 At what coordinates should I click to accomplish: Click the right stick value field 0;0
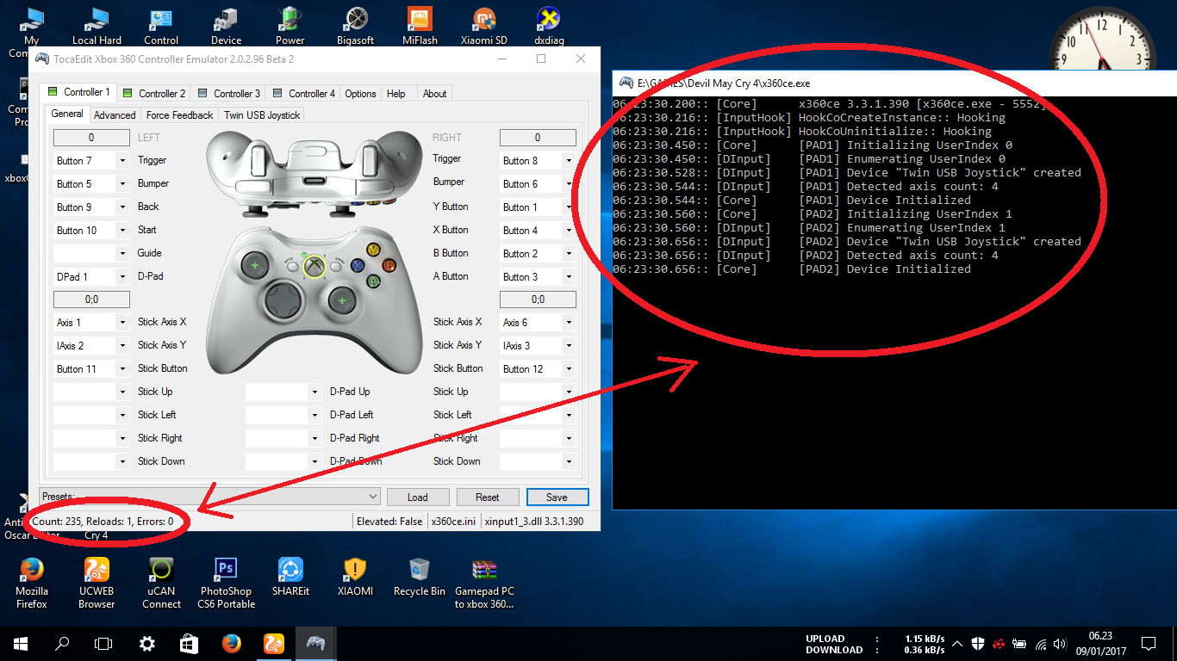click(538, 300)
